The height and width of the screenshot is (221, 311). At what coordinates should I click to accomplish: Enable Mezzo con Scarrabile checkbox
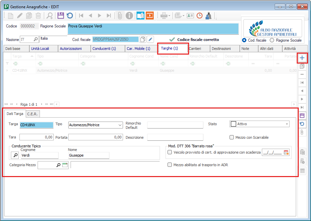(x=233, y=137)
